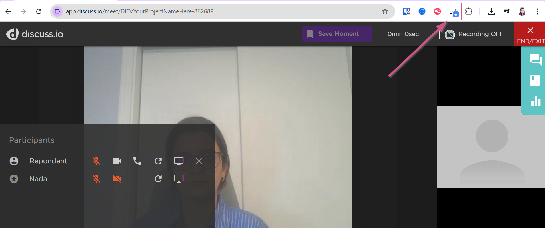This screenshot has height=228, width=545.
Task: Select the URL in the address bar
Action: pos(139,11)
